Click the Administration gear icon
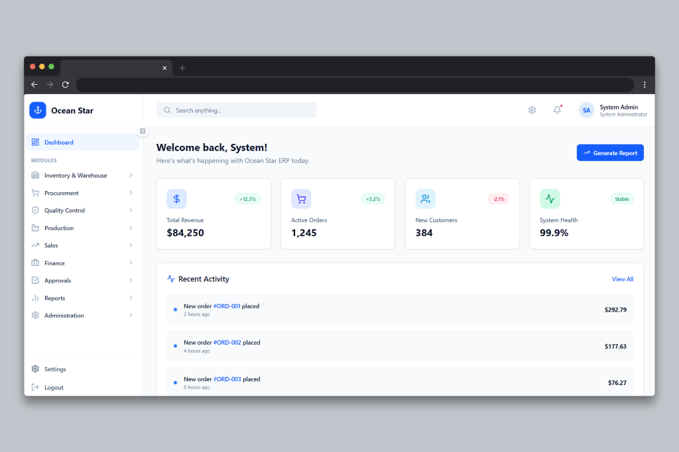This screenshot has width=679, height=452. (x=36, y=315)
